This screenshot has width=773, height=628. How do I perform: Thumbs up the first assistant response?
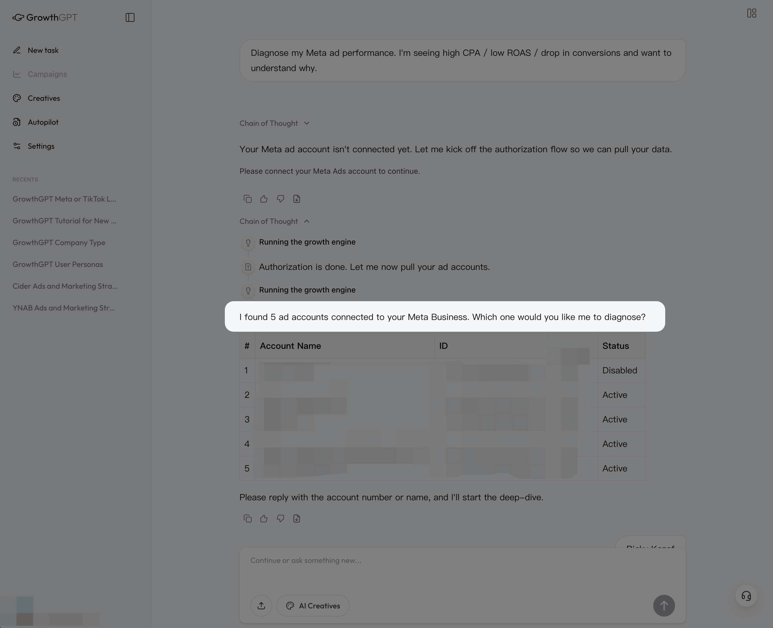(264, 199)
